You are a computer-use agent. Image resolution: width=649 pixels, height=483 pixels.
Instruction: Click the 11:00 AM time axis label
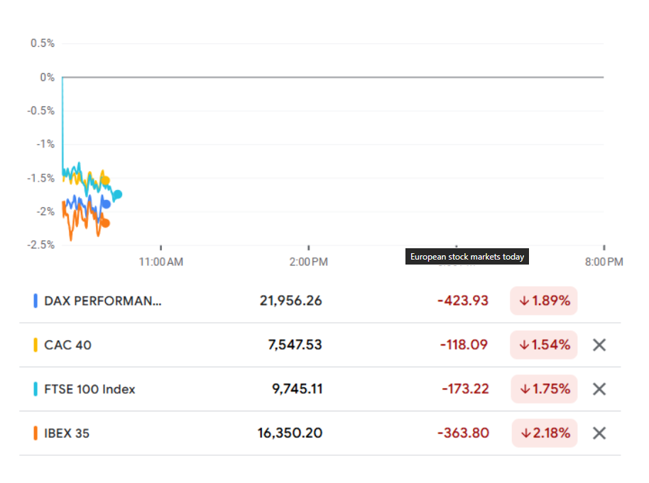point(160,262)
